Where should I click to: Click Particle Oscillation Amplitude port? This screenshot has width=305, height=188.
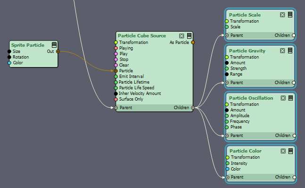click(227, 116)
